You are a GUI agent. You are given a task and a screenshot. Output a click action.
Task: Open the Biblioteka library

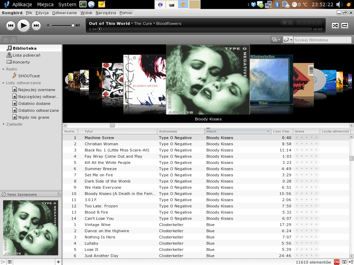[x=31, y=48]
